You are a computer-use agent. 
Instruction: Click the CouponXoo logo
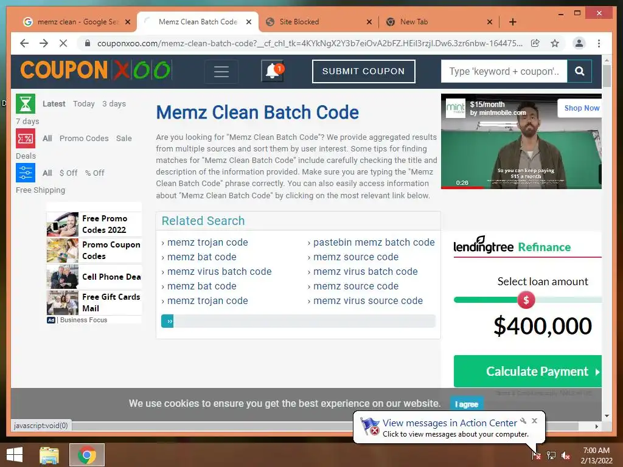(x=96, y=71)
